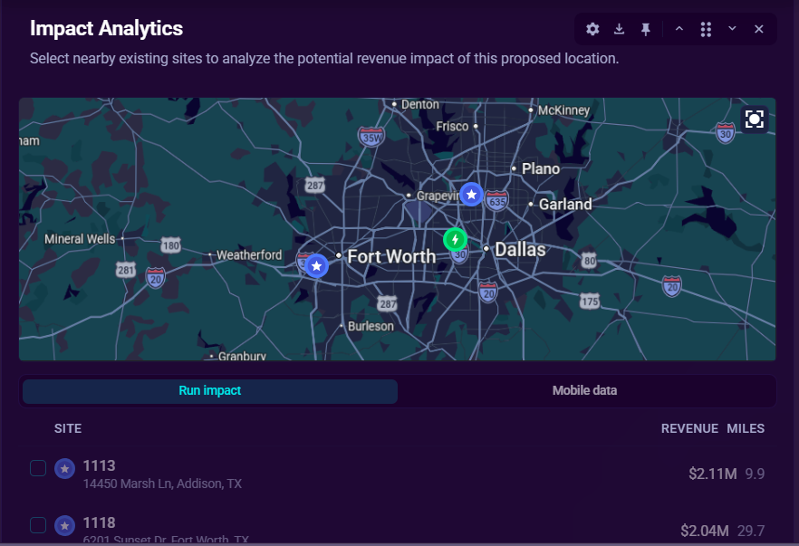
Task: Click the Dallas label on the map
Action: click(x=520, y=250)
